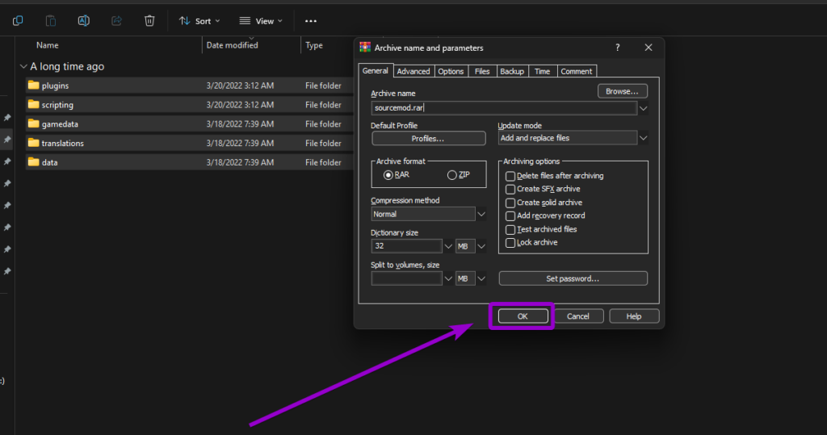Click the scripting folder icon
827x435 pixels.
[34, 104]
